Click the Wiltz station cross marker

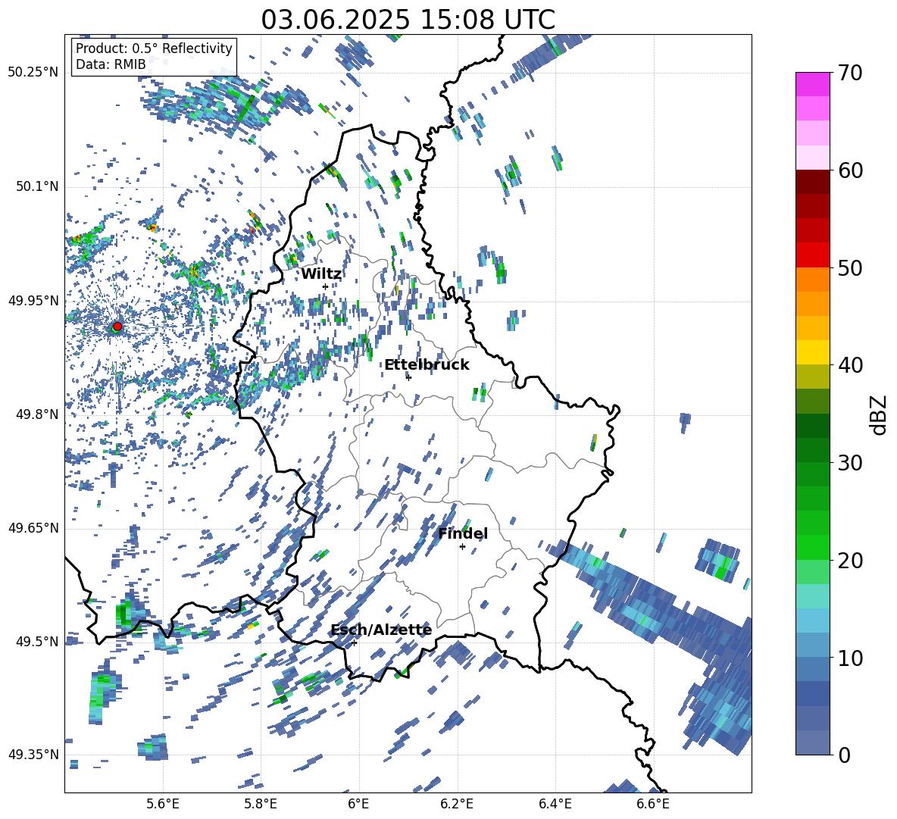coord(325,286)
